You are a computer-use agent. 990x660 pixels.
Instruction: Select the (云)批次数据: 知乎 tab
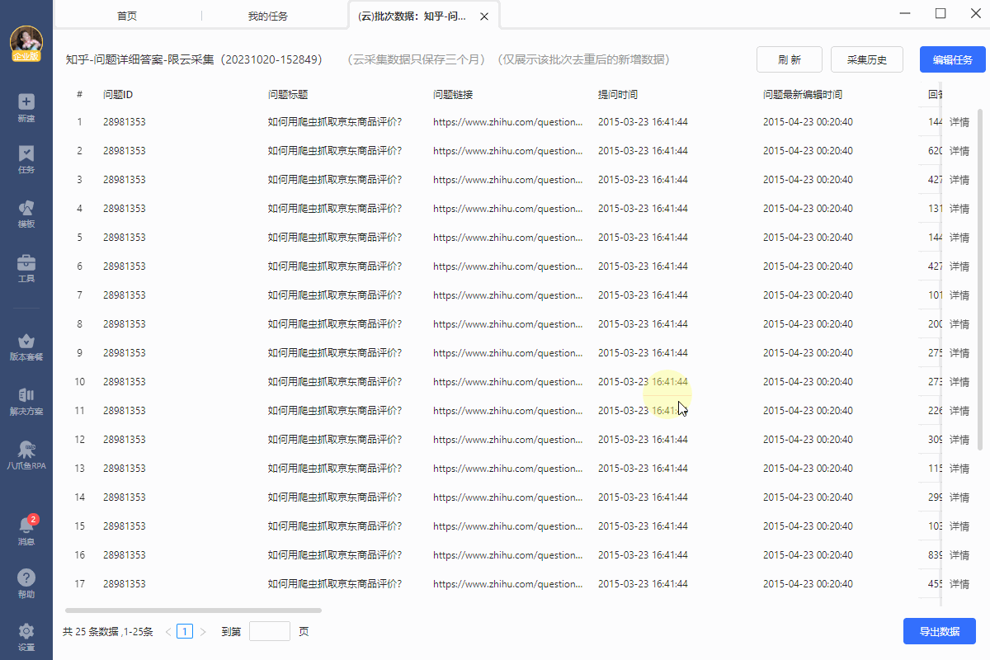coord(424,16)
